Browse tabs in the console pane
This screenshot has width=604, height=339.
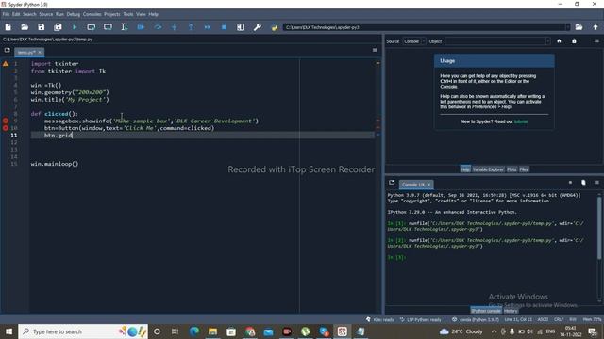(x=392, y=183)
